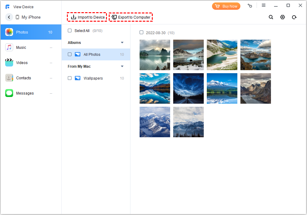Image resolution: width=307 pixels, height=215 pixels.
Task: Click the Music icon in the sidebar
Action: coord(9,48)
